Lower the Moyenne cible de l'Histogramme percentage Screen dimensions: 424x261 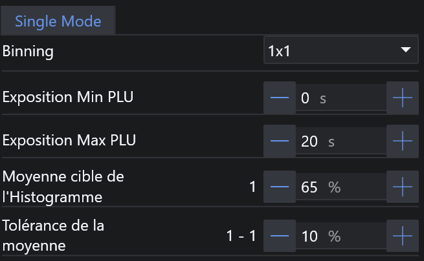(280, 187)
